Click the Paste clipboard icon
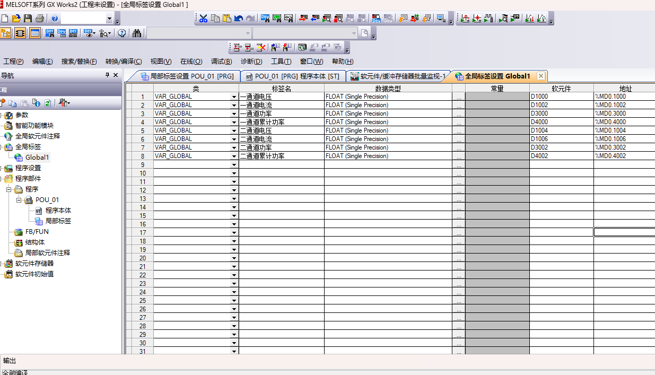Screen dimensions: 655x375 coord(226,19)
